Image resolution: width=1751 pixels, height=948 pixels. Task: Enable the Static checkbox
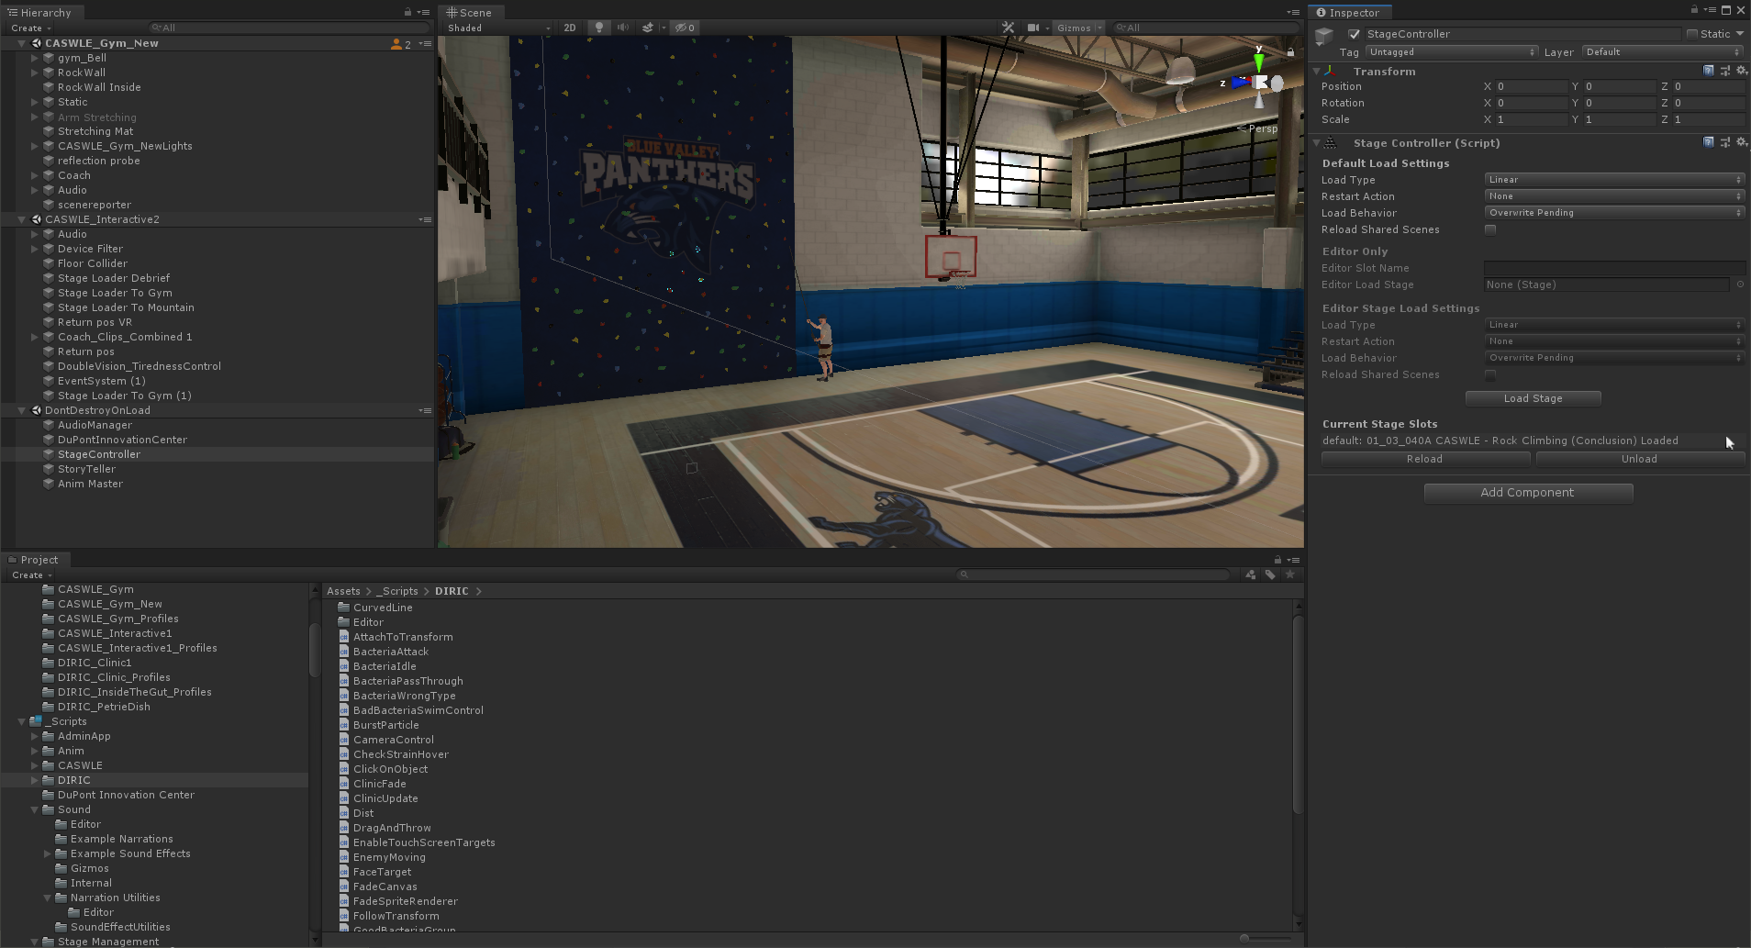point(1692,34)
